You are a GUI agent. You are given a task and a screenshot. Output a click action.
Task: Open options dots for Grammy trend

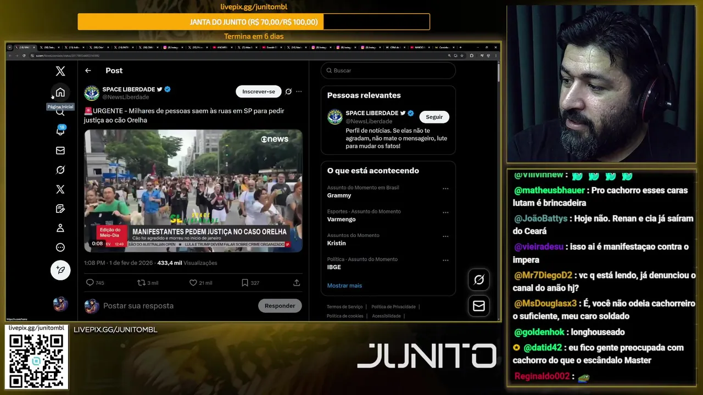[445, 188]
